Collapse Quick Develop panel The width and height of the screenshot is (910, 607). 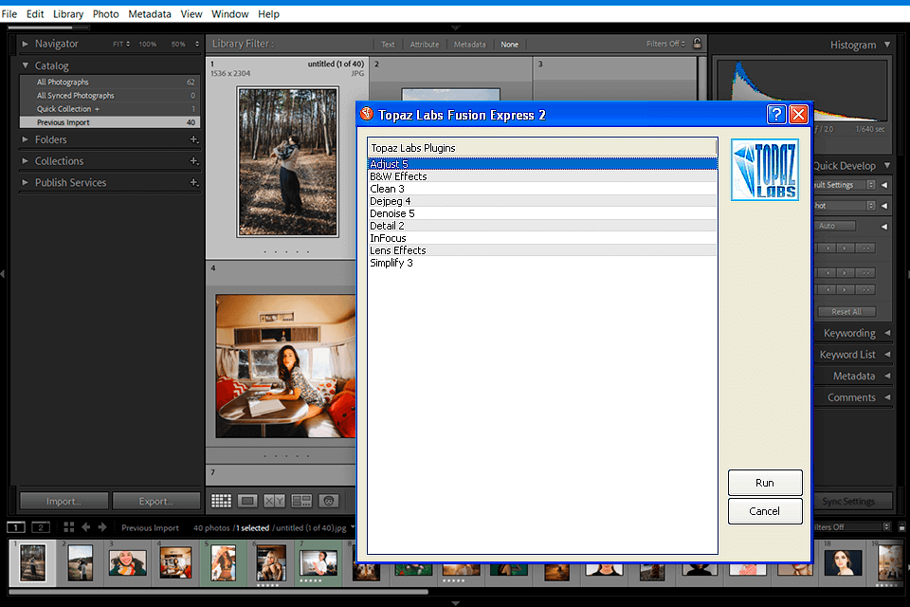tap(887, 166)
